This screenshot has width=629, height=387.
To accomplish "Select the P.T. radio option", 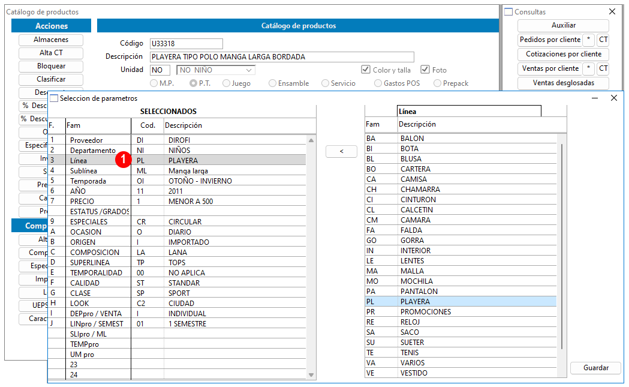I will coord(193,83).
